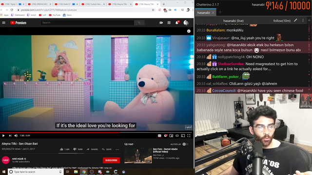Play the paused video
The image size is (312, 175).
point(3,136)
